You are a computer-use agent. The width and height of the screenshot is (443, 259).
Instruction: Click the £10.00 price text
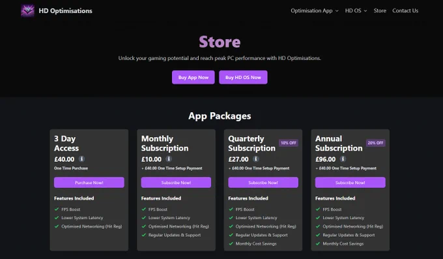pos(151,159)
